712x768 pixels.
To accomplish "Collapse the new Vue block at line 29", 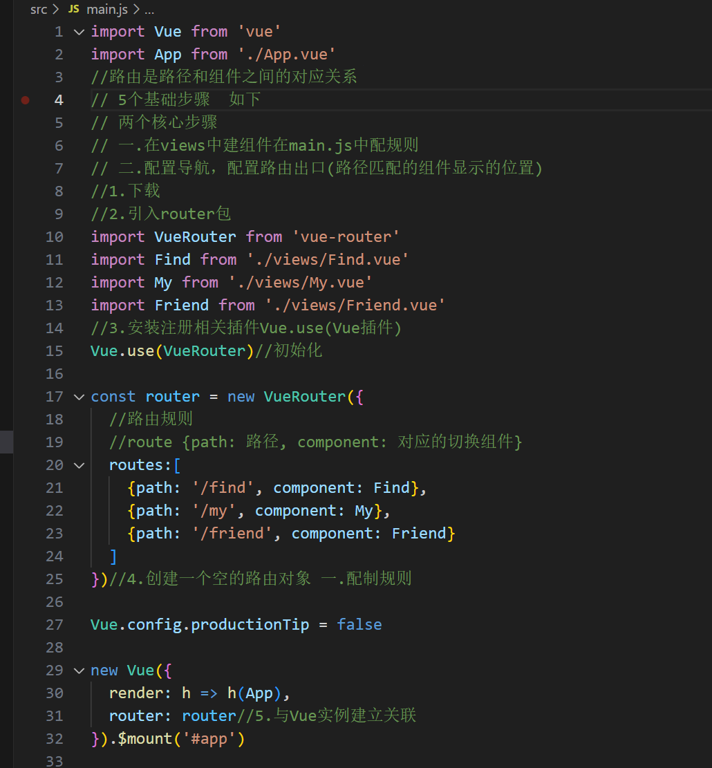I will [79, 671].
